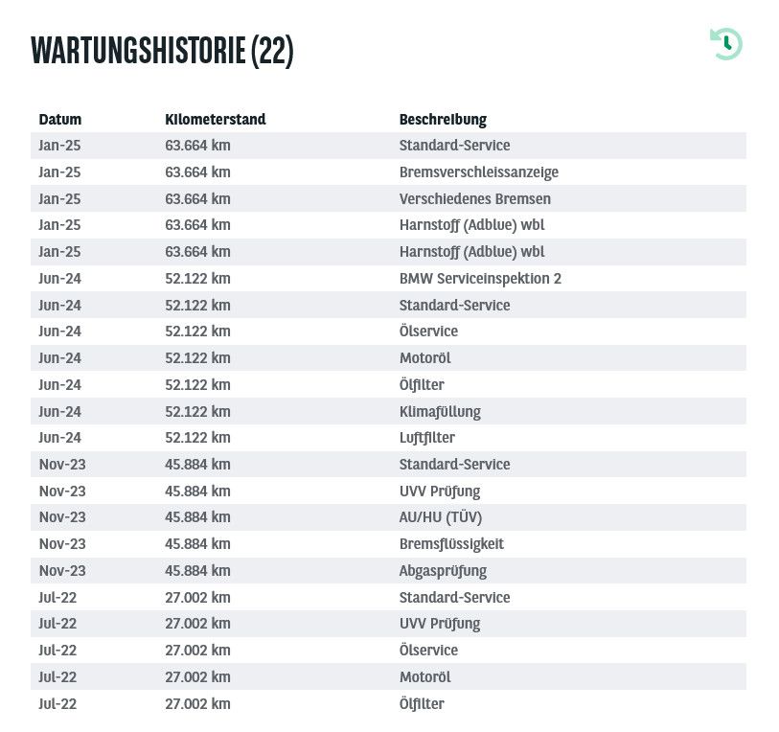Click the Luftfilter row description
Viewport: 779px width, 732px height.
click(426, 438)
